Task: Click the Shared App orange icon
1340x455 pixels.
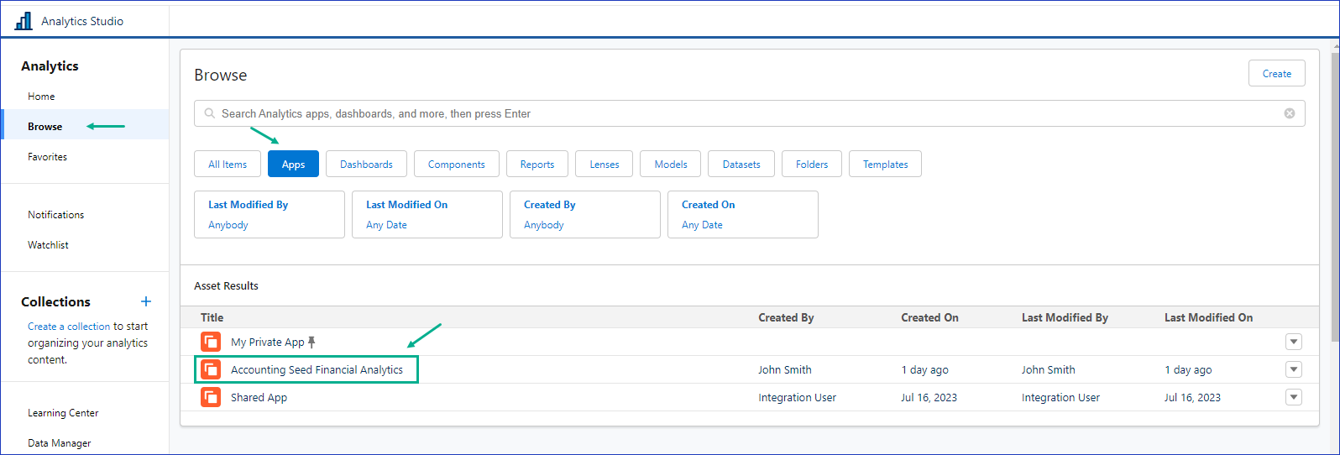Action: click(211, 397)
